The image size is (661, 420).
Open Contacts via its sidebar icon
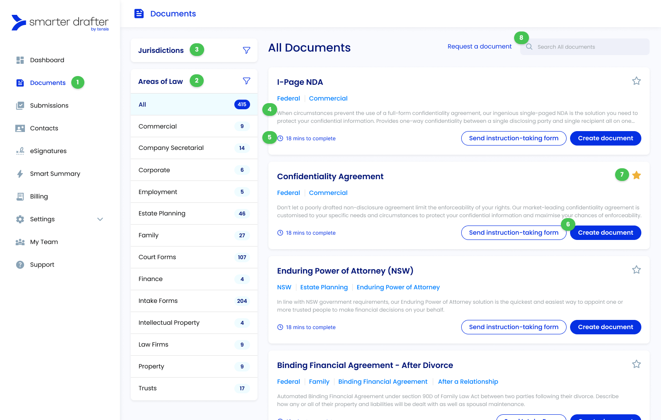pyautogui.click(x=20, y=128)
